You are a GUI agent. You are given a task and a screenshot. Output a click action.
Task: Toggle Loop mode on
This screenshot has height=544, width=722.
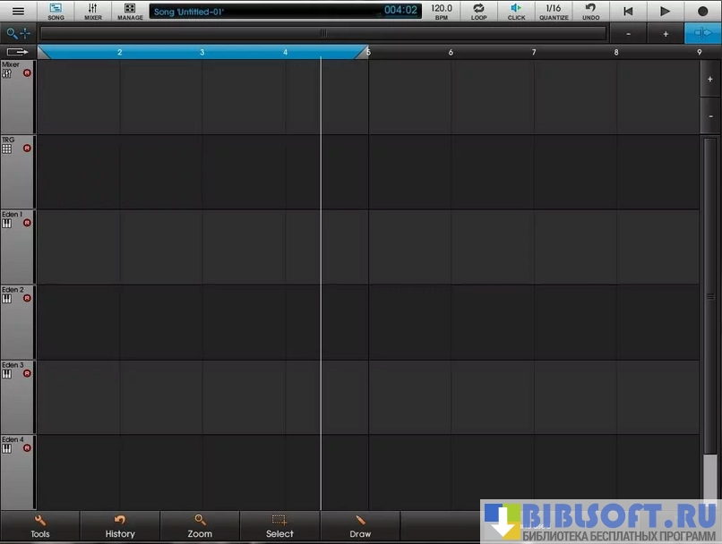point(479,12)
